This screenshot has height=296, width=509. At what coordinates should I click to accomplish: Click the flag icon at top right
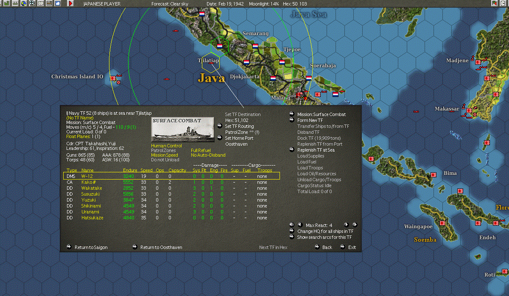tap(495, 3)
